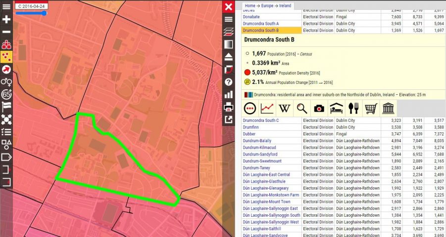Open the bar chart statistics icon

228,94
